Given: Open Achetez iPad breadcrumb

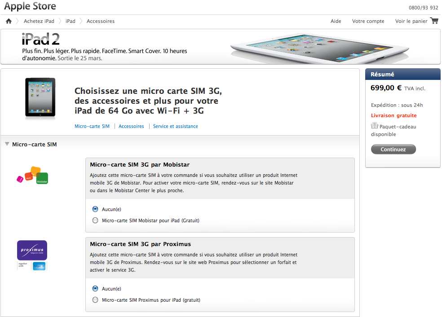Looking at the screenshot, I should tap(39, 21).
